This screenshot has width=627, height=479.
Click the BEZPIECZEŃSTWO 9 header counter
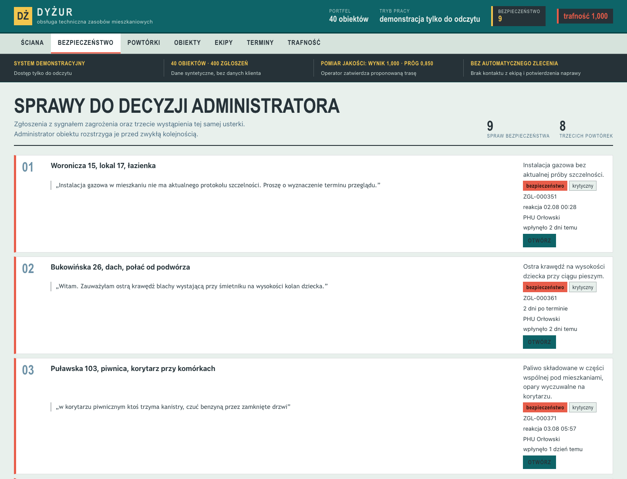tap(519, 16)
